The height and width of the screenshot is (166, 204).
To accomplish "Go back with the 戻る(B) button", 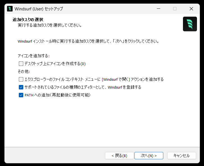I will (119, 156).
